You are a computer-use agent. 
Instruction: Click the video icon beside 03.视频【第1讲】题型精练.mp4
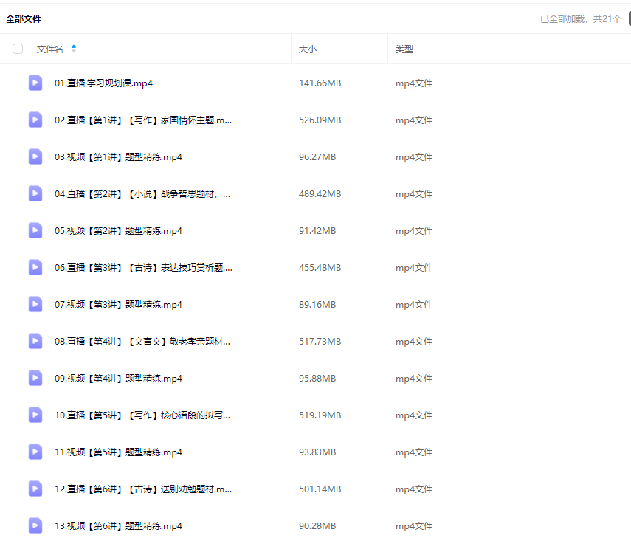pyautogui.click(x=35, y=156)
